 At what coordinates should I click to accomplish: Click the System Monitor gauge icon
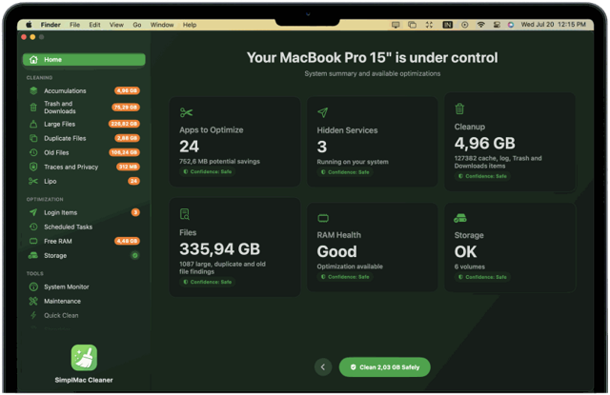pos(33,286)
